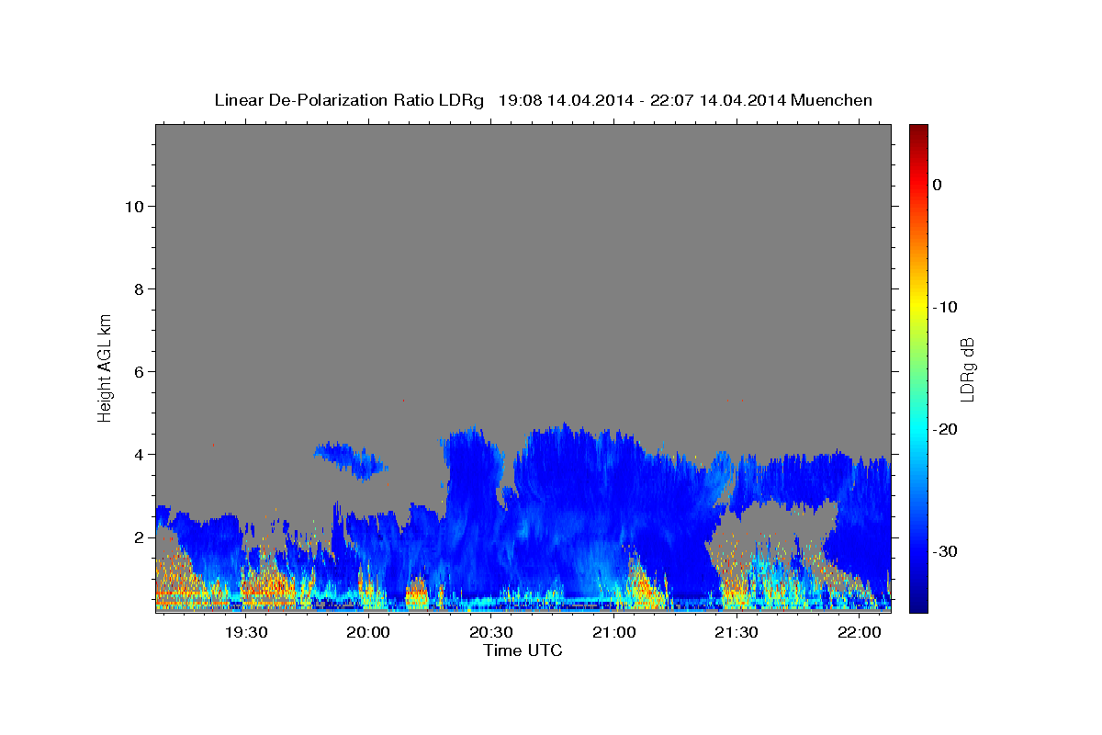Click the height tick label 2
1102x735 pixels.
(x=140, y=537)
